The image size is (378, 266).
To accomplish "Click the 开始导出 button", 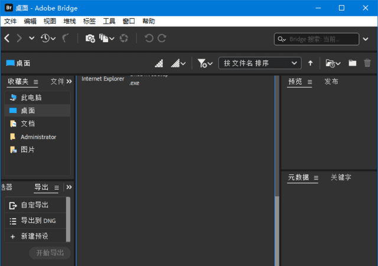I will pyautogui.click(x=50, y=253).
